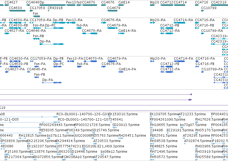Image resolution: width=228 pixels, height=161 pixels.
Task: Select transcript fsd-RA
Action: click(82, 25)
